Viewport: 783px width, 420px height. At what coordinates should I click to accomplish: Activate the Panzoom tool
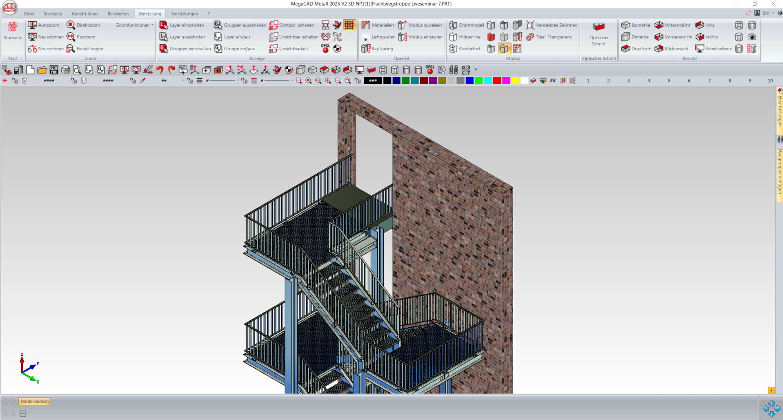(x=81, y=37)
